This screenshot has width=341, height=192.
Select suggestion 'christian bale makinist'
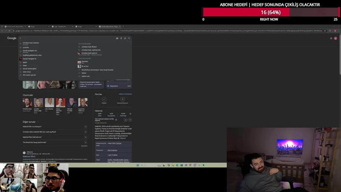coord(31,43)
